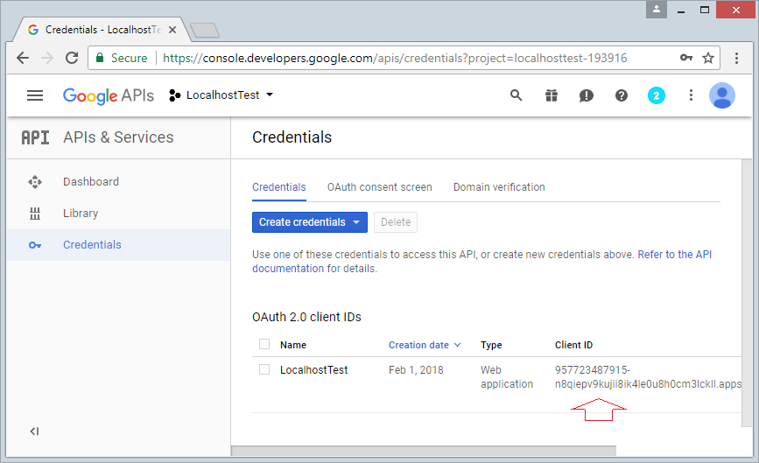This screenshot has width=759, height=463.
Task: Click the disabled Delete button
Action: coord(396,222)
